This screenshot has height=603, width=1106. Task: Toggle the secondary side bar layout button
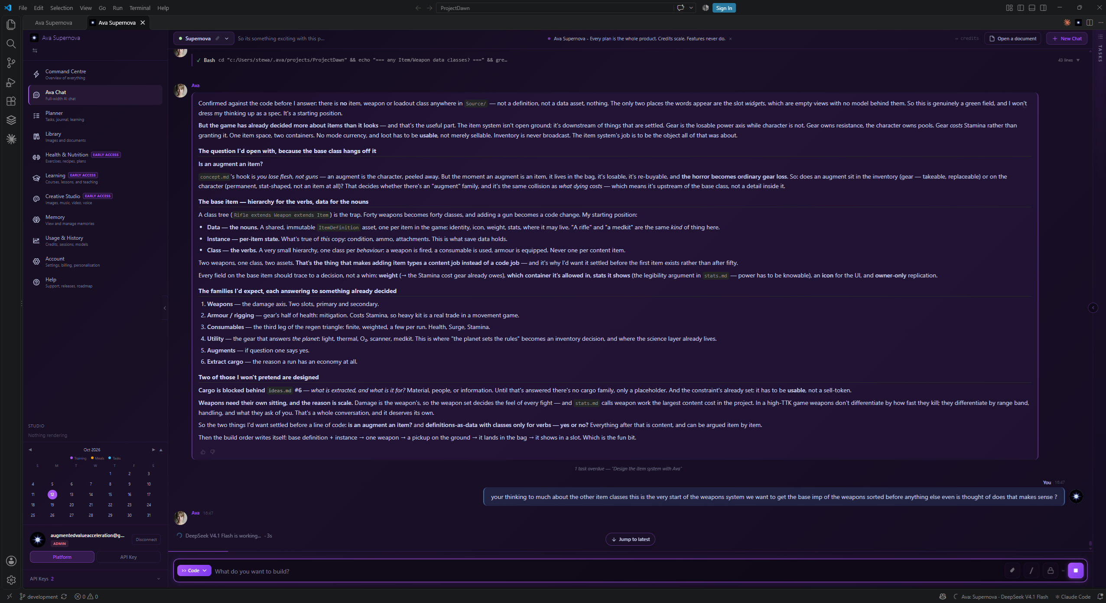coord(1043,8)
